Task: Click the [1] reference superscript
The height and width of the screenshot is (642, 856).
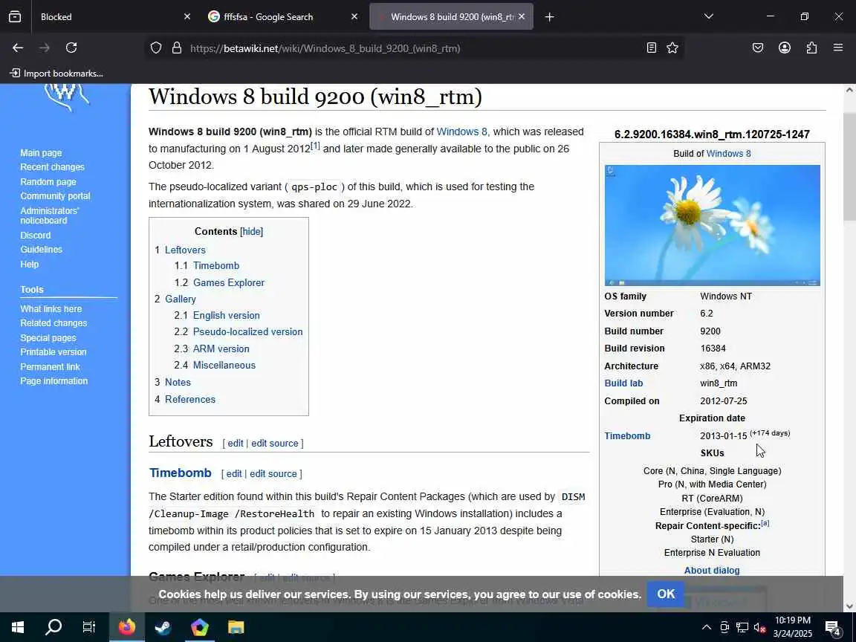Action: pos(315,146)
